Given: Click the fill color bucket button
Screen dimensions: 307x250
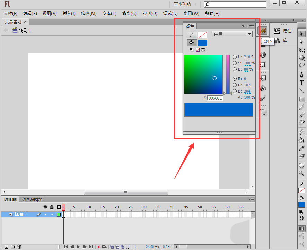Looking at the screenshot, I should pyautogui.click(x=192, y=43).
